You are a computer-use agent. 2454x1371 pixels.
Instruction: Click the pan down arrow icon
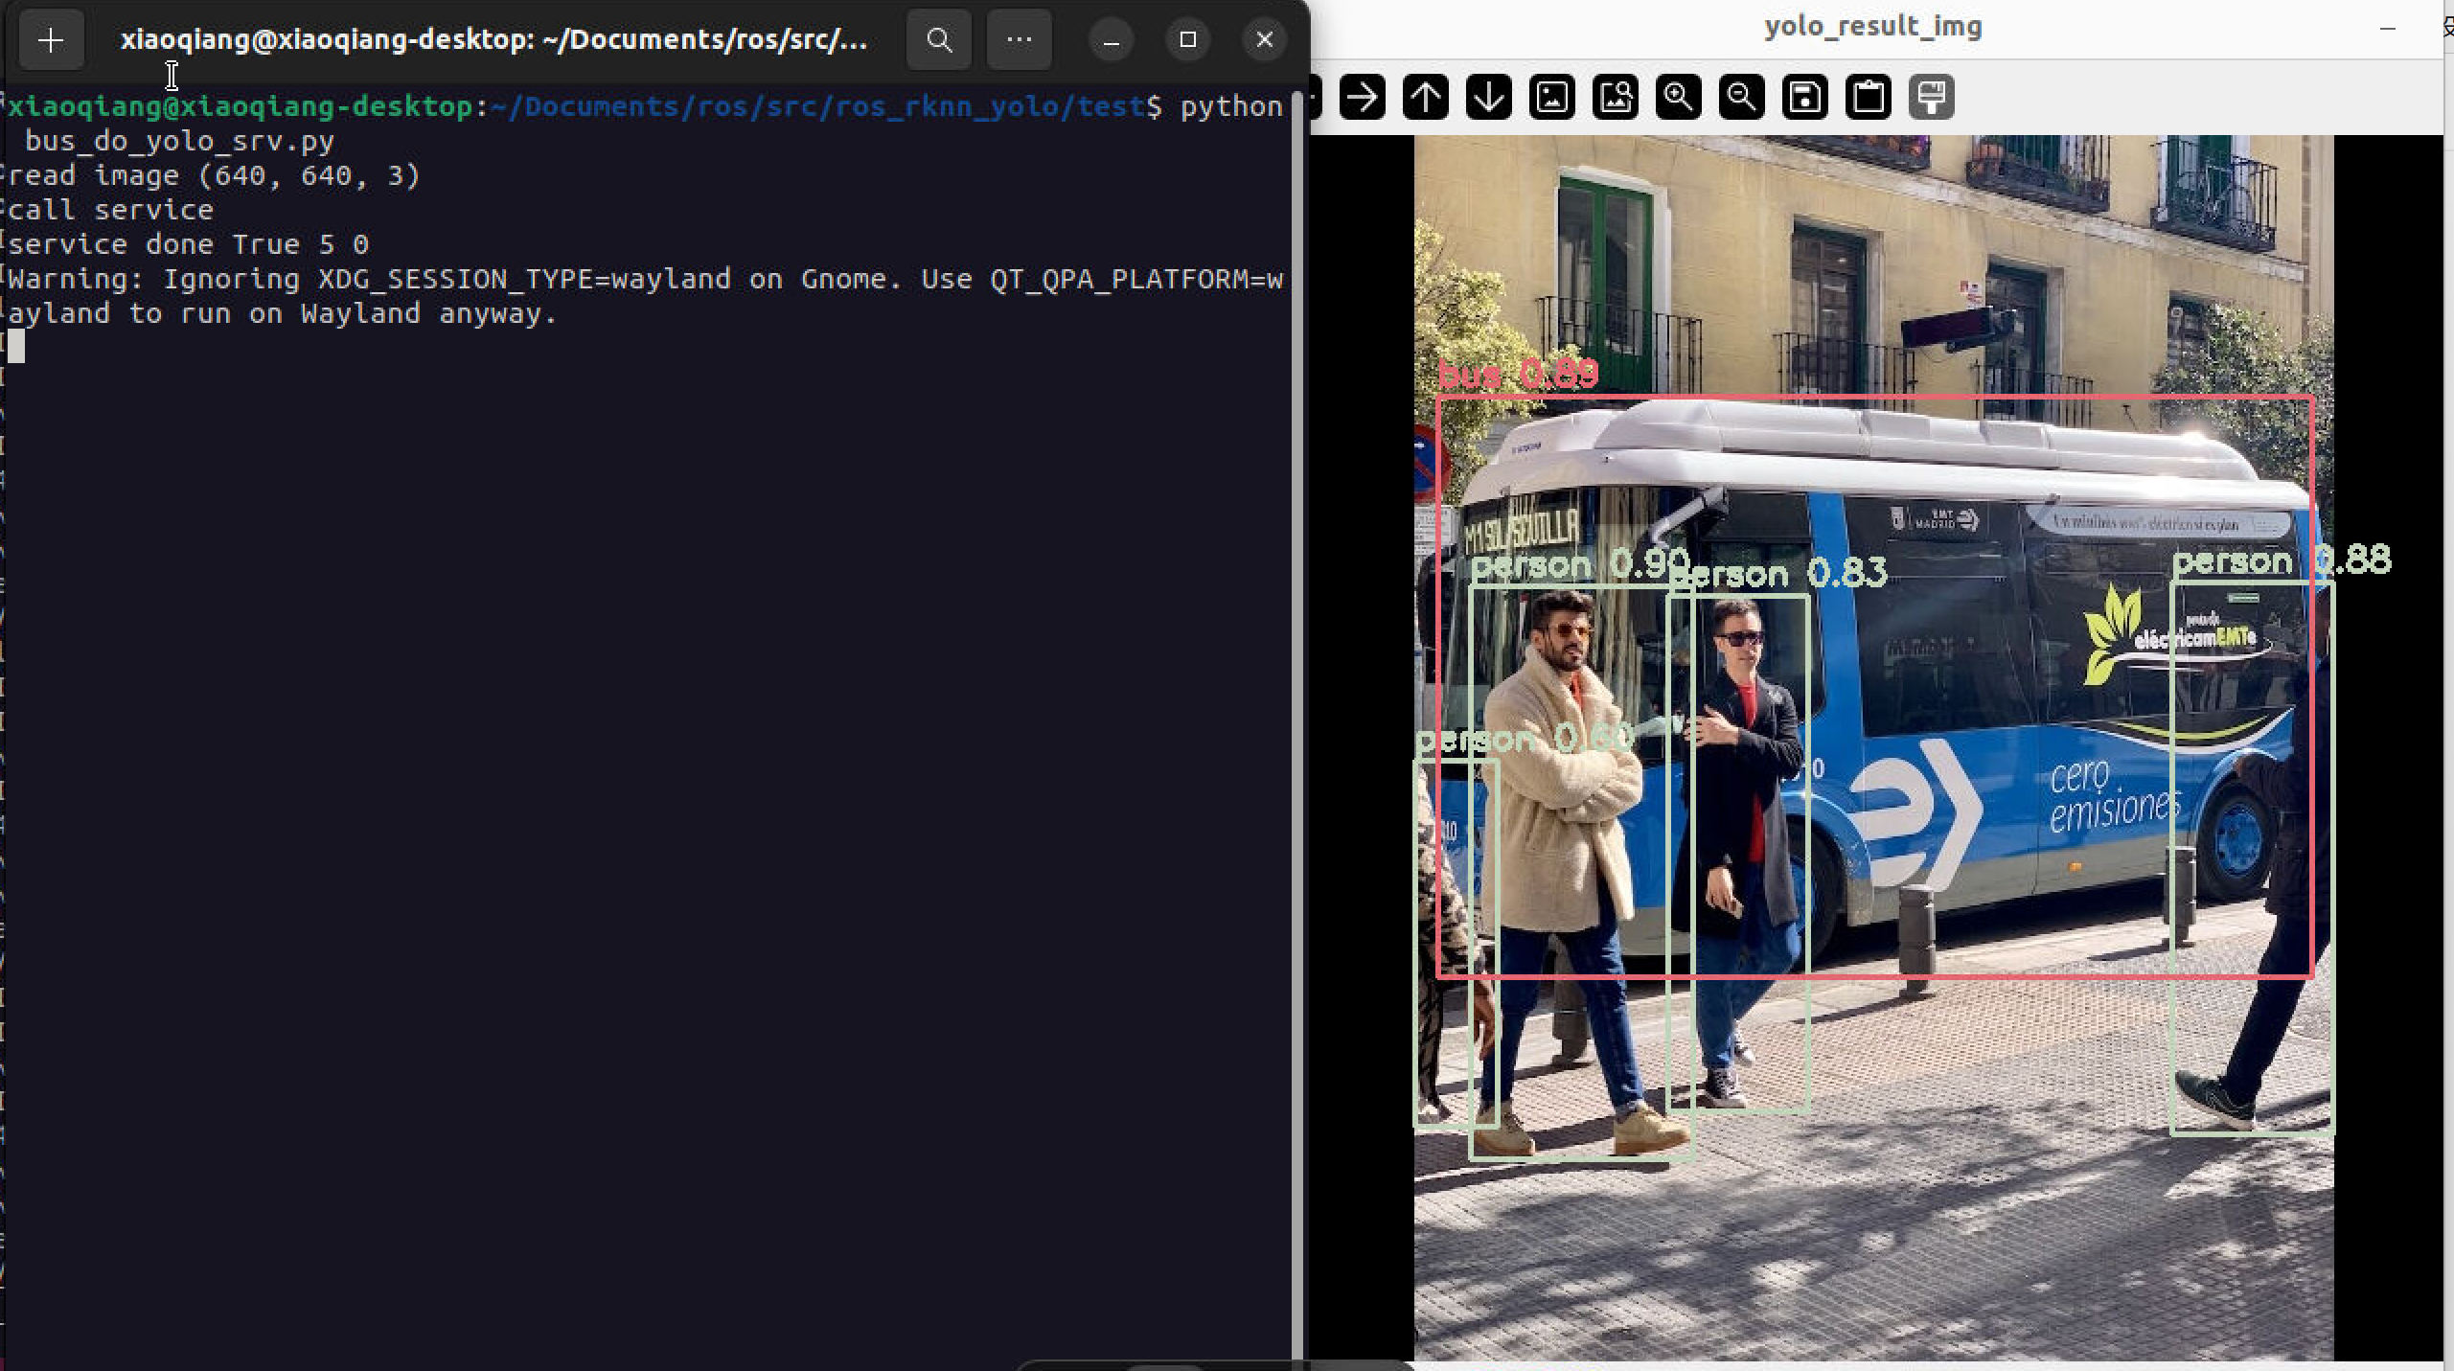click(x=1488, y=97)
